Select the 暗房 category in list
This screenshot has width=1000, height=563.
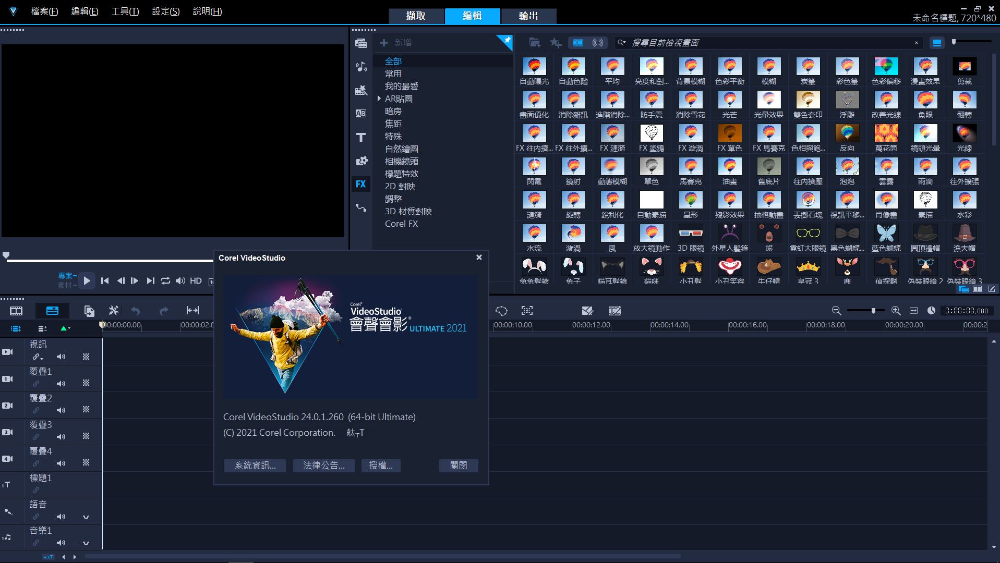(x=393, y=111)
